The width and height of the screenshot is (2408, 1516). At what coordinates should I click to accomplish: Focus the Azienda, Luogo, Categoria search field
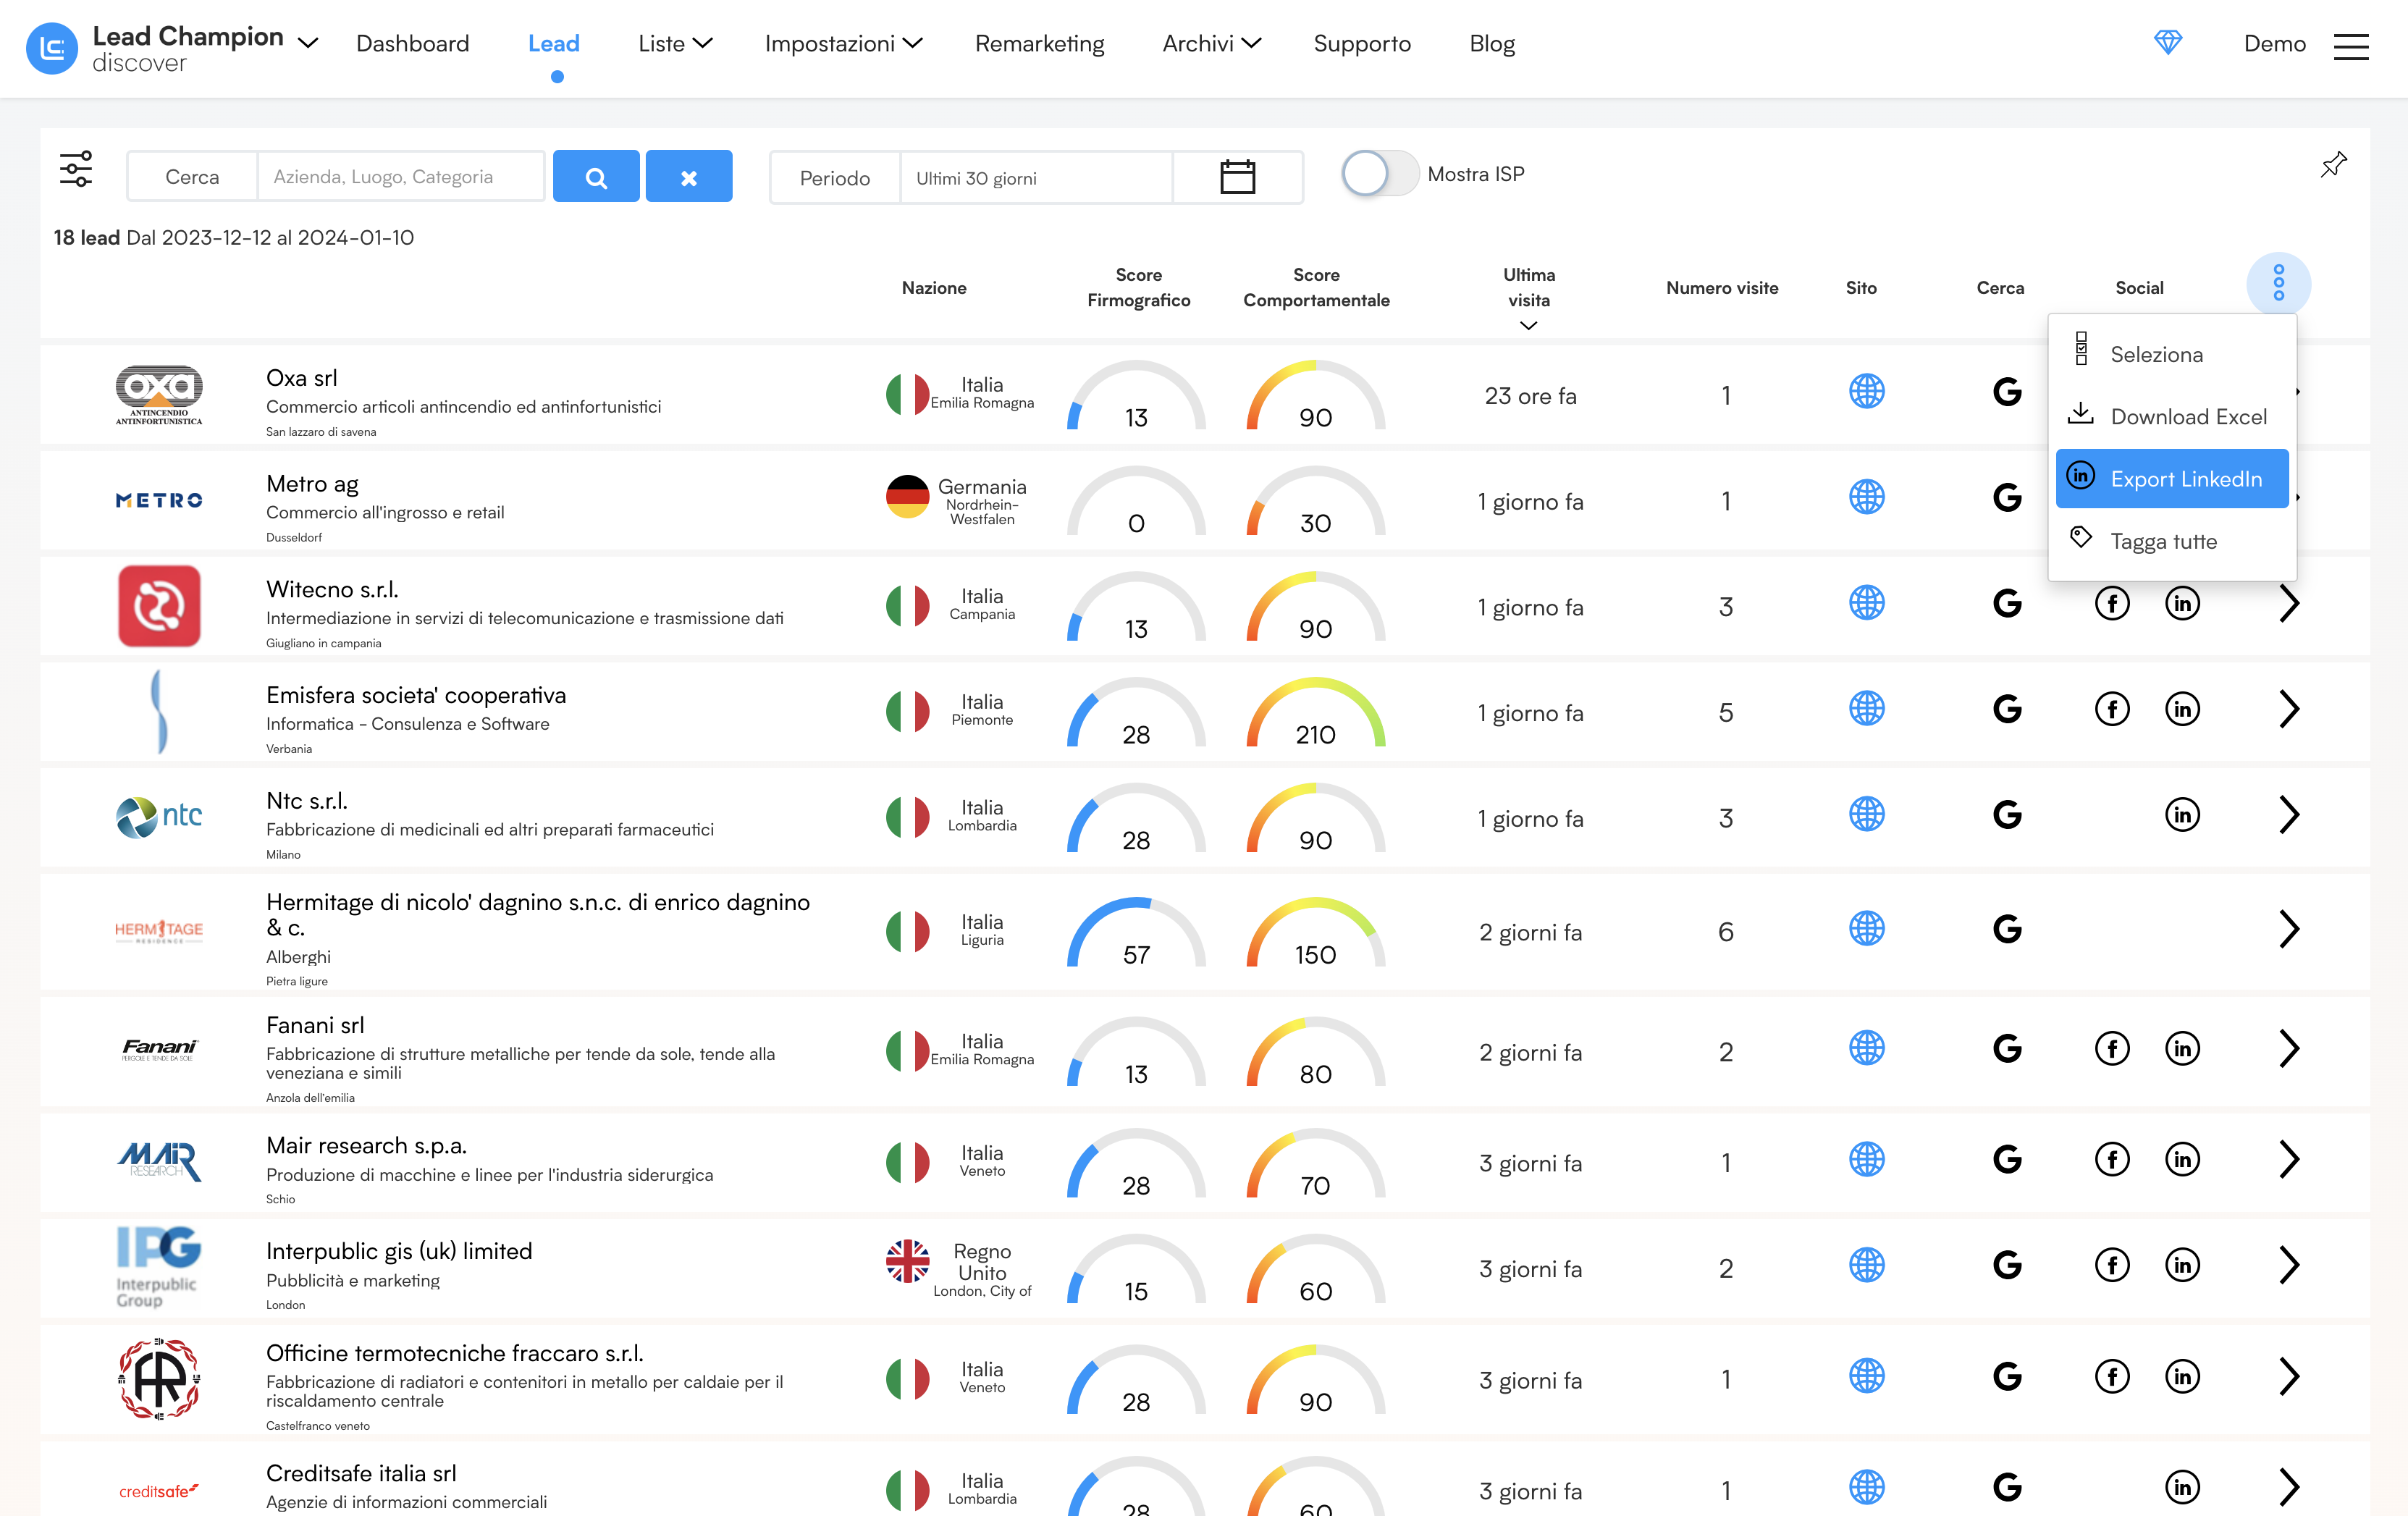pyautogui.click(x=401, y=177)
